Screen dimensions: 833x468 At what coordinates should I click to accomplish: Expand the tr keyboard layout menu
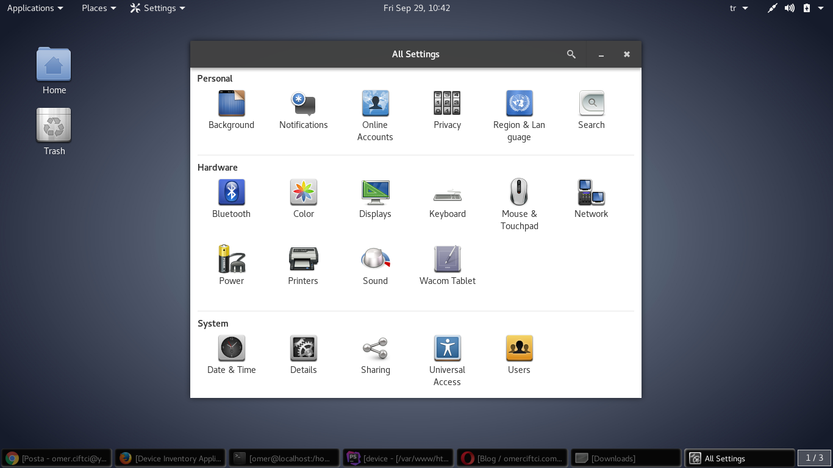point(738,8)
